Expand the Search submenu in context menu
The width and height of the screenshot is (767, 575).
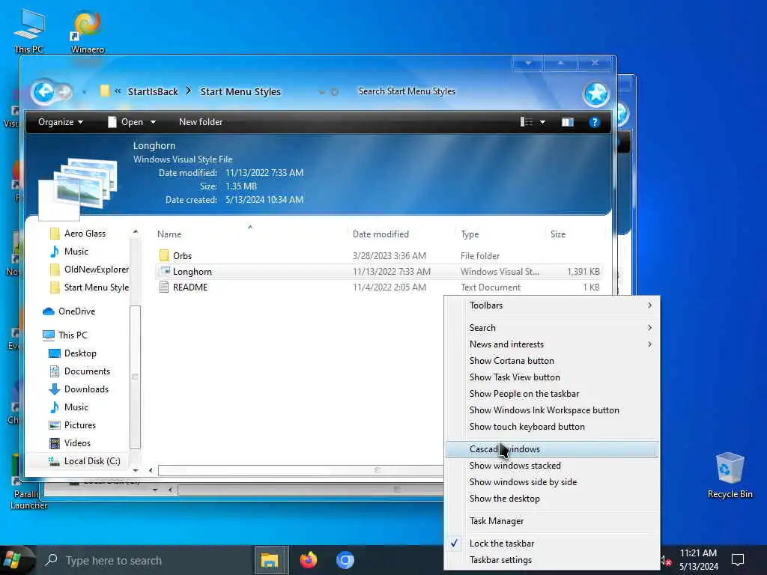[552, 328]
